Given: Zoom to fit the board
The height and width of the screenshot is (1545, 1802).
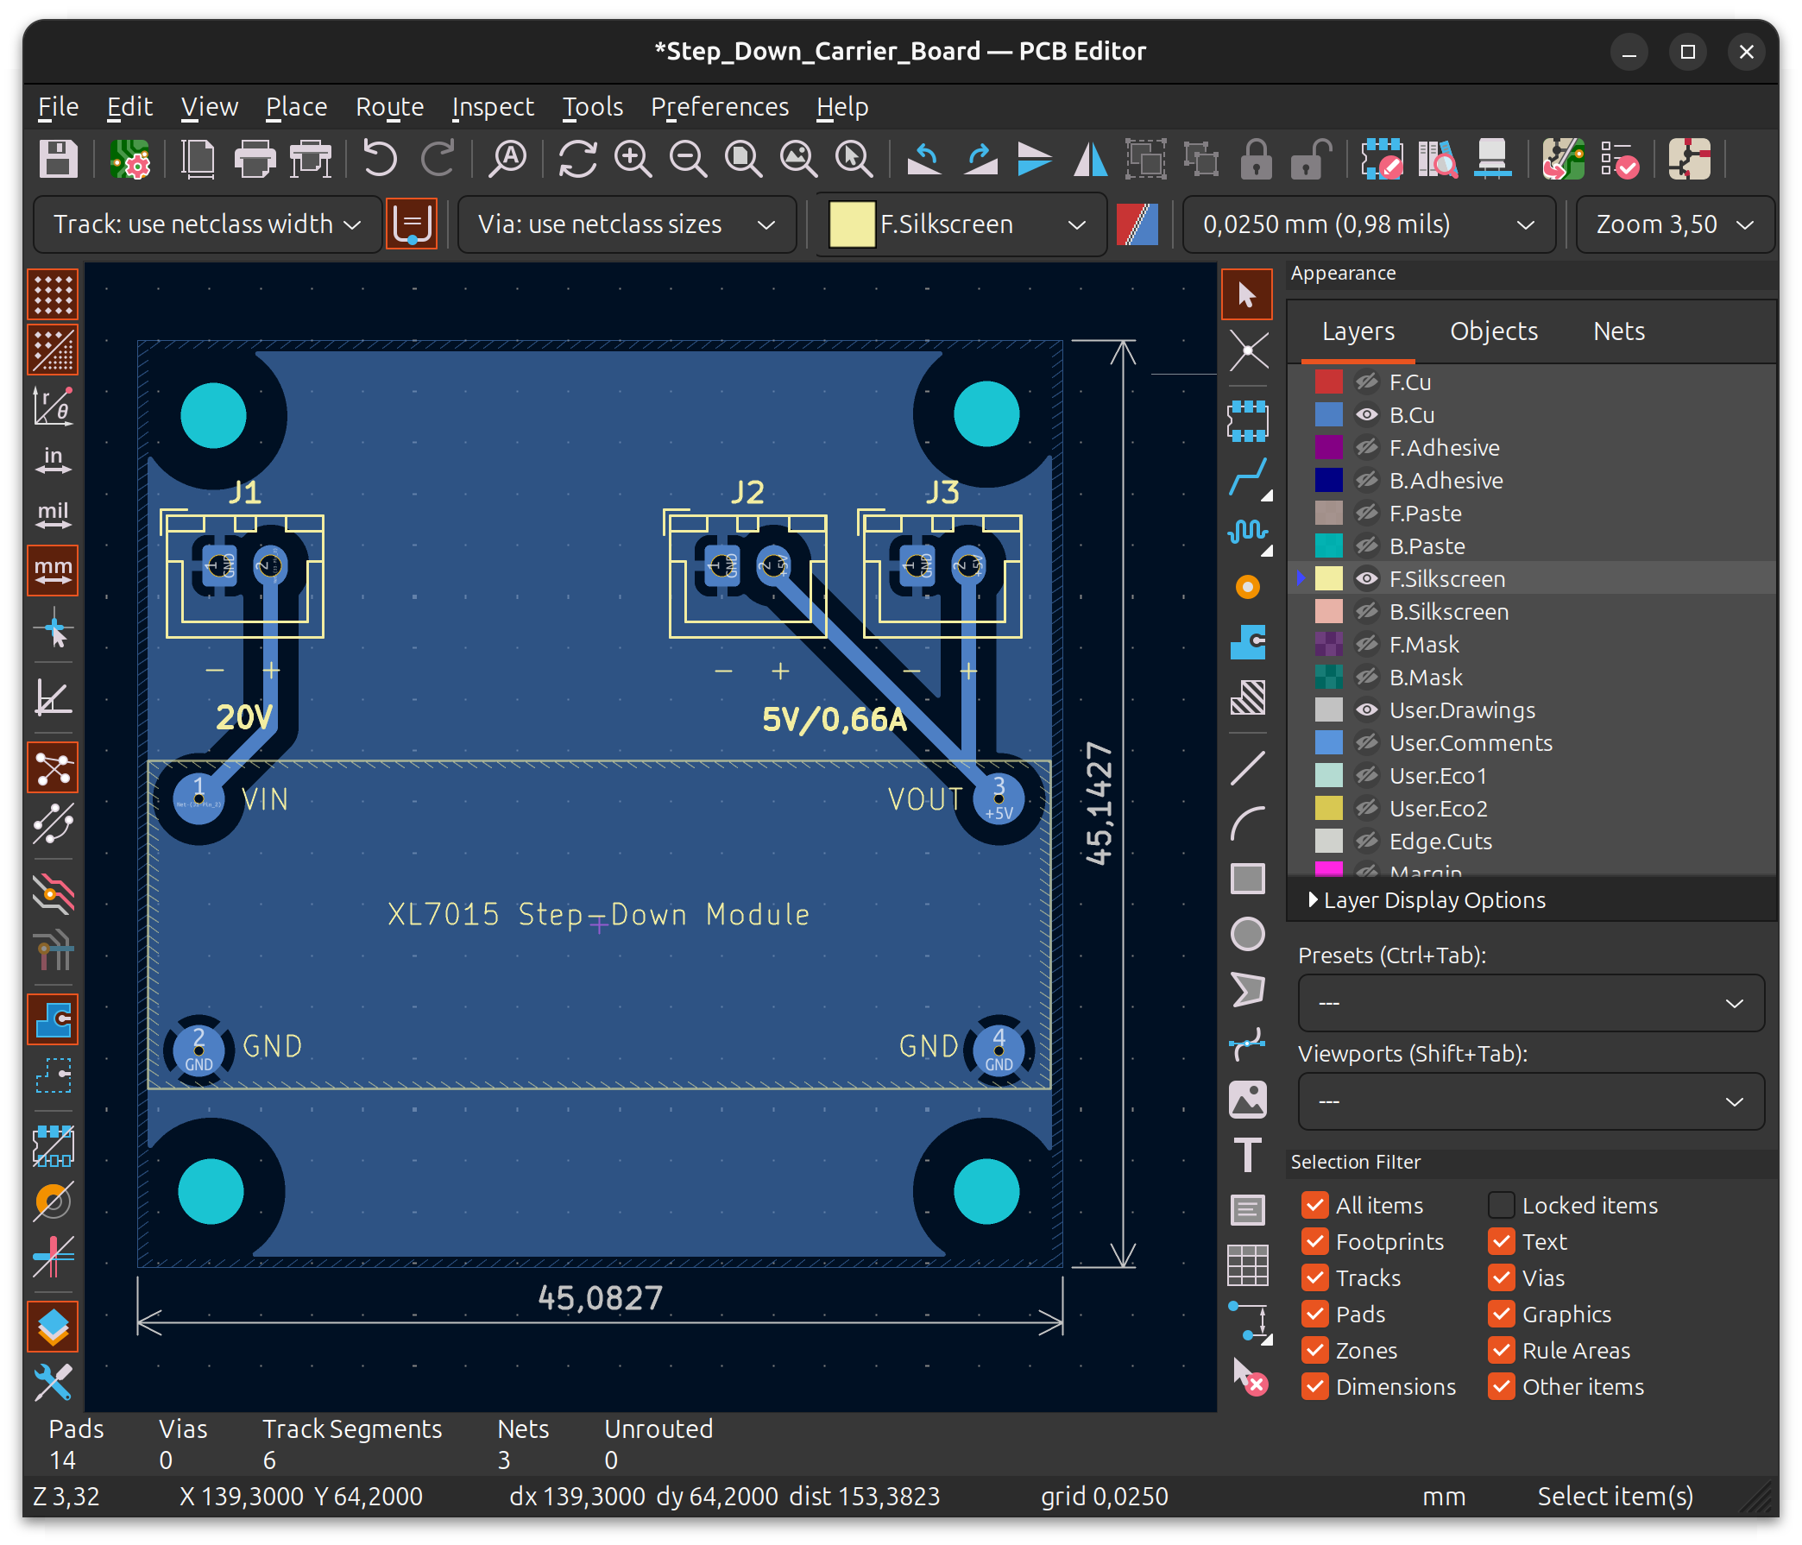Looking at the screenshot, I should [744, 159].
